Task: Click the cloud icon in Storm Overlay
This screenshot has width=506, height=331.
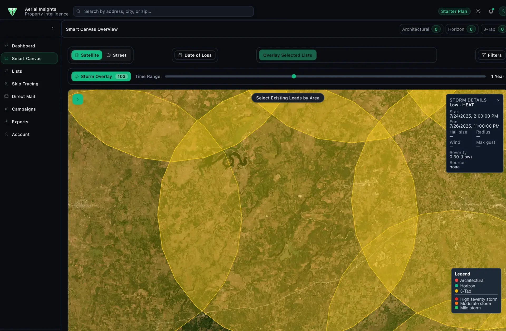Action: [x=76, y=76]
